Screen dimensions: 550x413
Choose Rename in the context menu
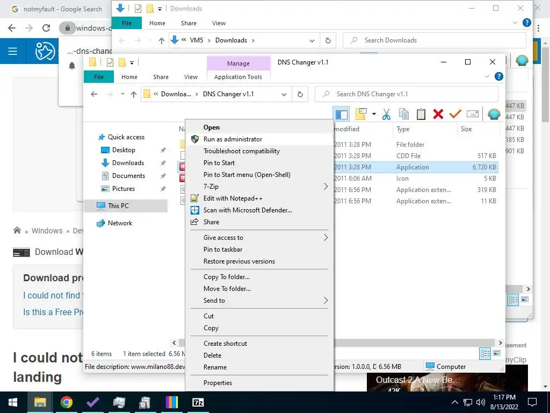(x=259, y=367)
